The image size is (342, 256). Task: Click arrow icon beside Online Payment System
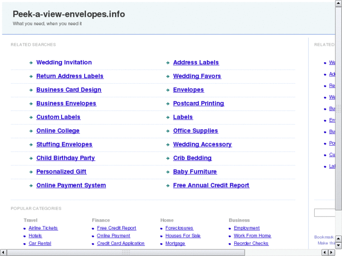(31, 186)
